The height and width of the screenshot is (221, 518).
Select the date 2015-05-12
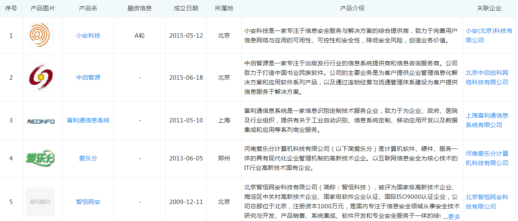click(186, 35)
